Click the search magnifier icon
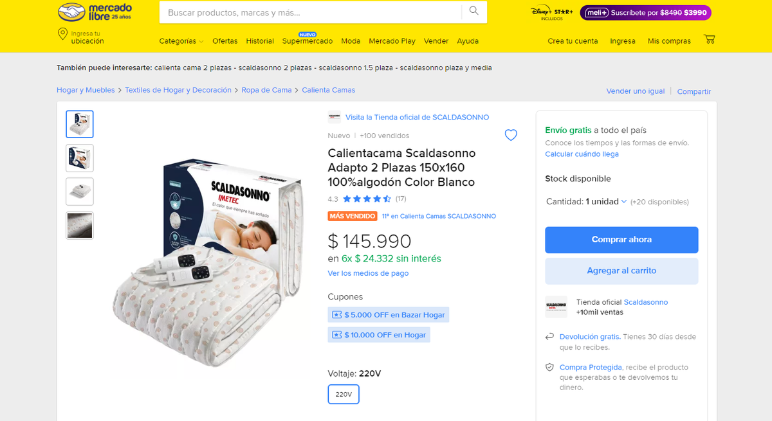Screen dimensions: 772x421 point(473,11)
